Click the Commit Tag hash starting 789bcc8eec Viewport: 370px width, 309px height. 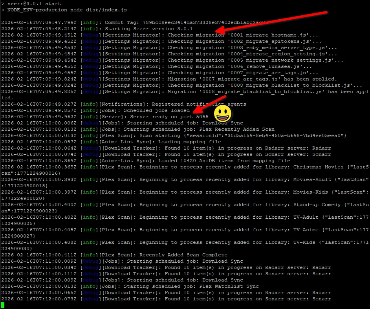(205, 22)
